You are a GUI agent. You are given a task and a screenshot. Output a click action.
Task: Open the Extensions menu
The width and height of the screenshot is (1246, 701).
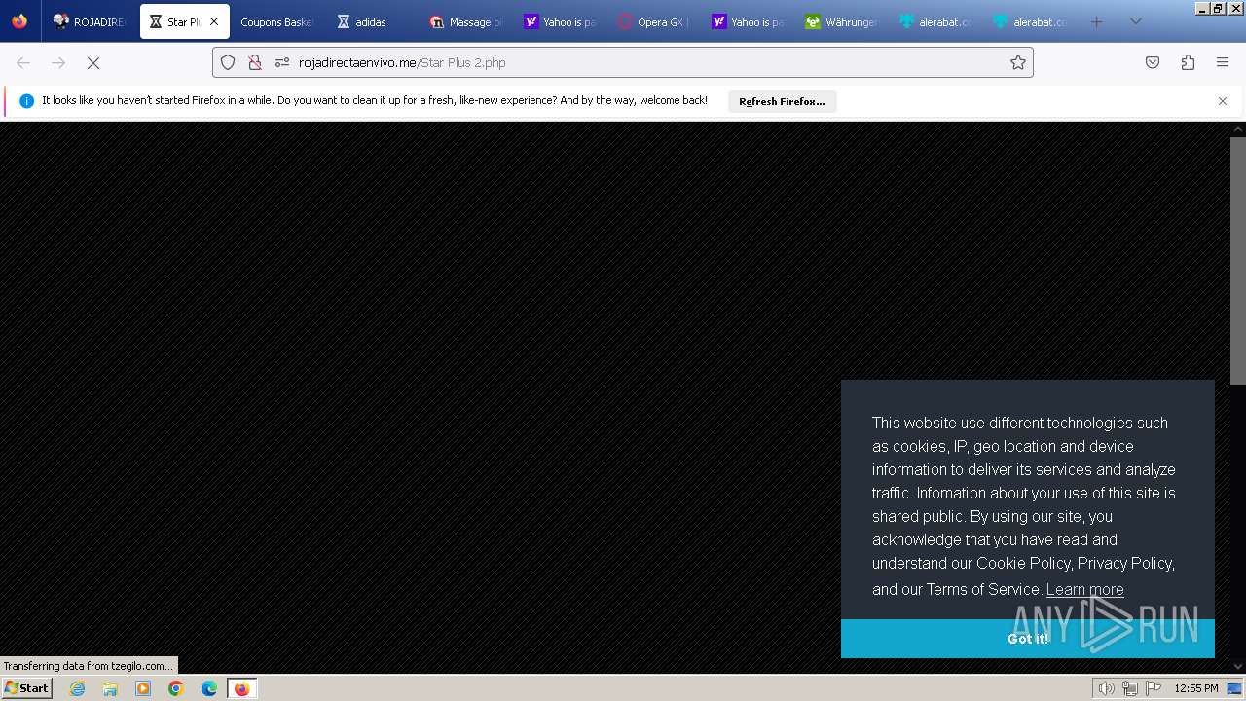point(1188,62)
